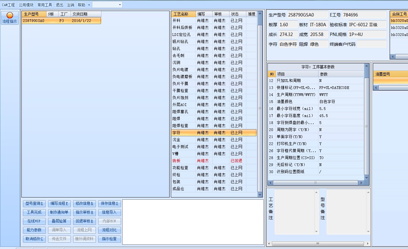This screenshot has height=249, width=408.
Task: Click the 指示检查 button
Action: pyautogui.click(x=109, y=239)
